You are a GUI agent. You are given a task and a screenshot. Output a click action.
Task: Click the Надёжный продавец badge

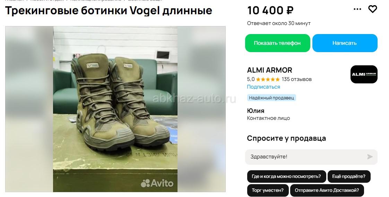click(271, 98)
